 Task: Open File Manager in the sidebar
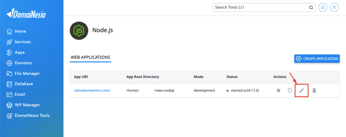click(27, 74)
